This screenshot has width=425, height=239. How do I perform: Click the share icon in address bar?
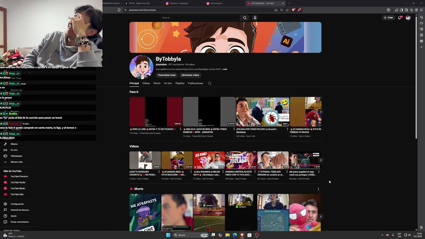click(287, 10)
